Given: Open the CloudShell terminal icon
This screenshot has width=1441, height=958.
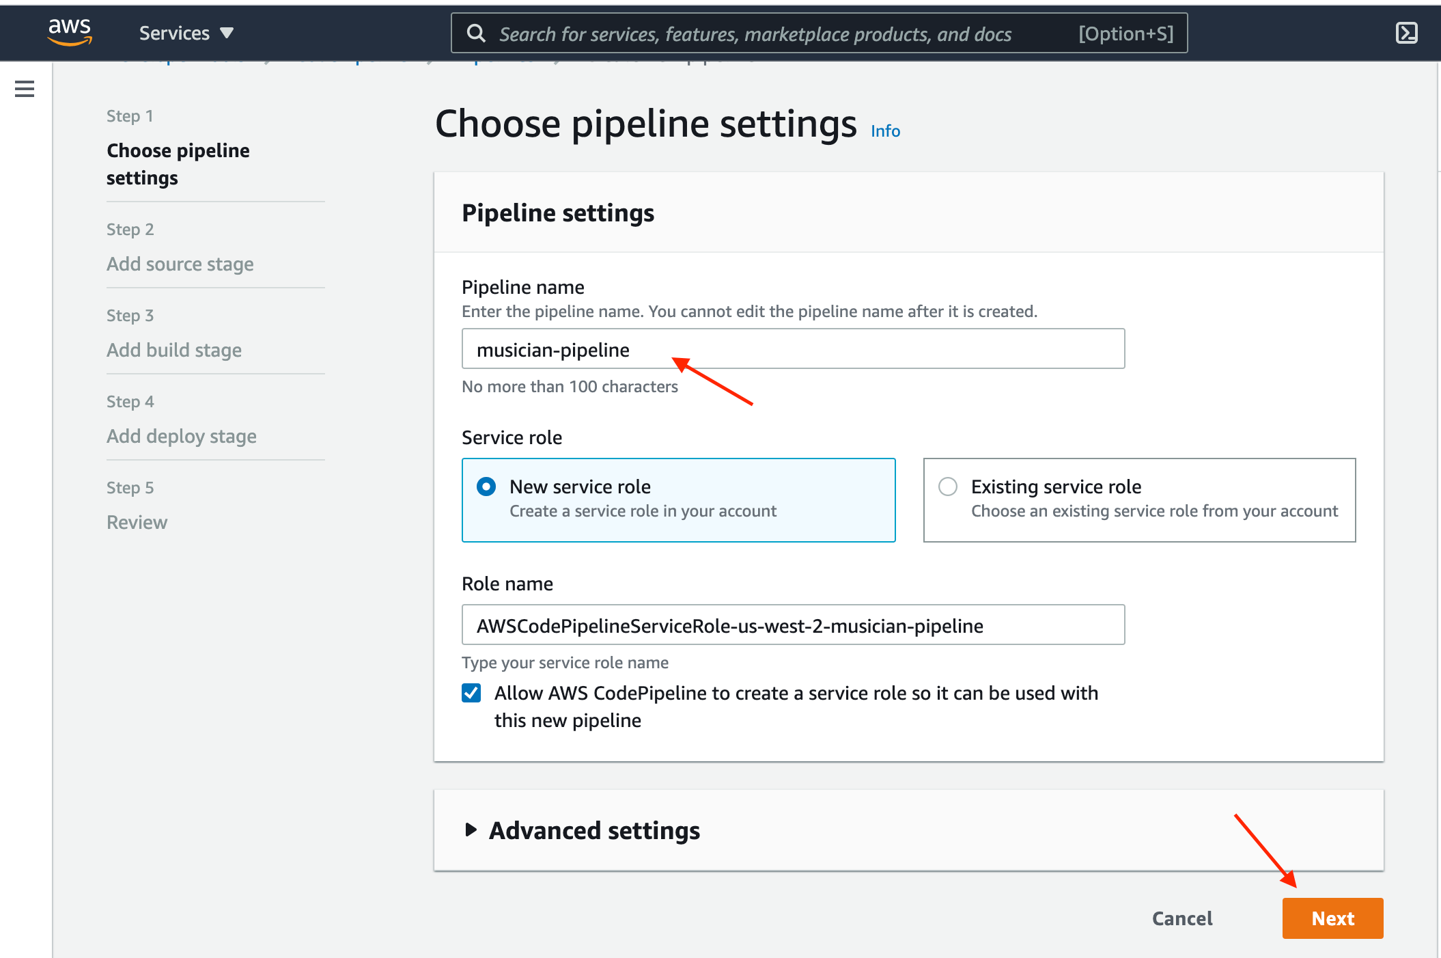Looking at the screenshot, I should pyautogui.click(x=1406, y=33).
